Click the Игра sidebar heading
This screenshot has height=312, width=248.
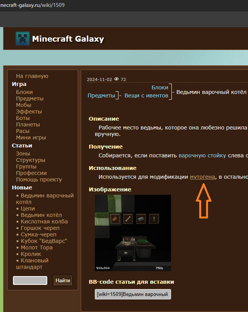tap(19, 84)
